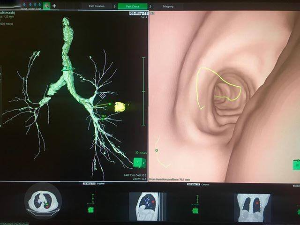Click the 'from insertion position' distance text

[169, 180]
